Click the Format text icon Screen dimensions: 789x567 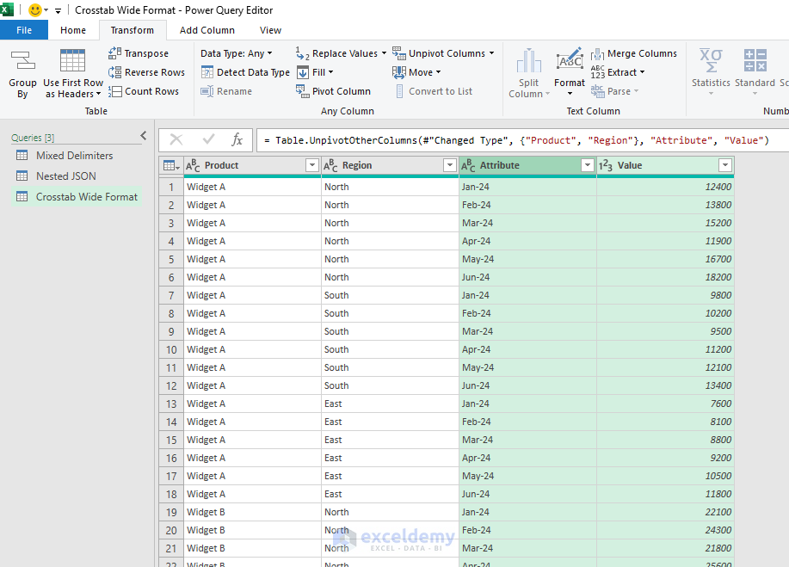pyautogui.click(x=570, y=60)
